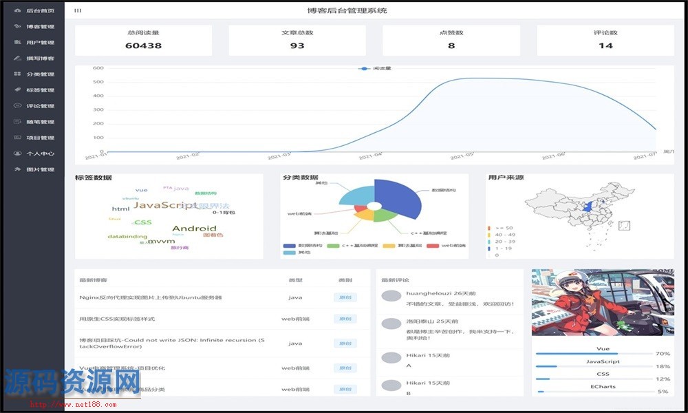Viewport: 688px width, 413px height.
Task: Click the 个人中心 profile icon
Action: pos(18,153)
